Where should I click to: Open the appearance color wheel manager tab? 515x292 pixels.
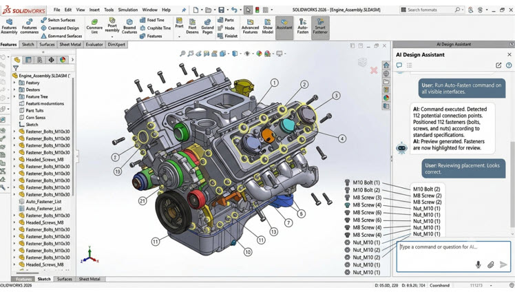[x=63, y=60]
